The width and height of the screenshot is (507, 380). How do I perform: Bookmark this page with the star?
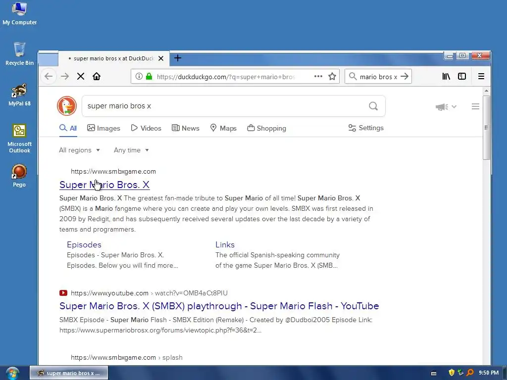pos(332,76)
